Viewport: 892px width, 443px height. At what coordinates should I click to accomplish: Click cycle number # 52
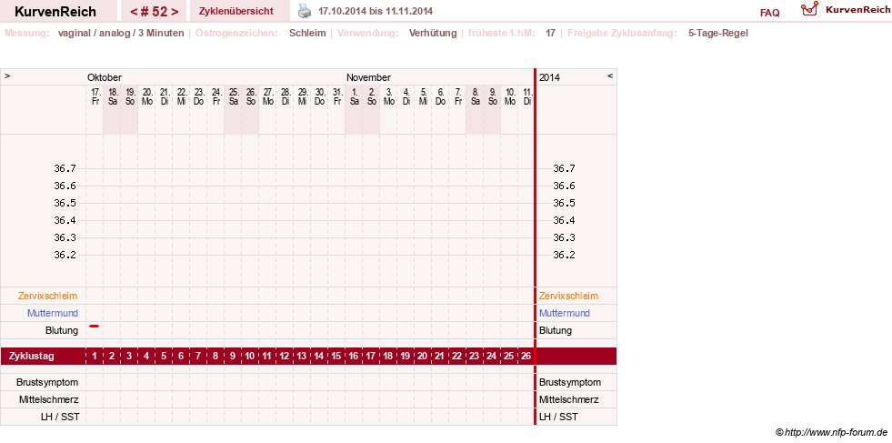(154, 12)
